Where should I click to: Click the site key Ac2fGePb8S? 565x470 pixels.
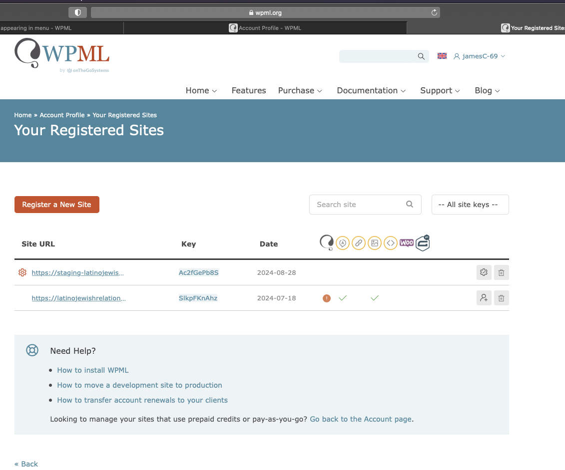point(198,272)
